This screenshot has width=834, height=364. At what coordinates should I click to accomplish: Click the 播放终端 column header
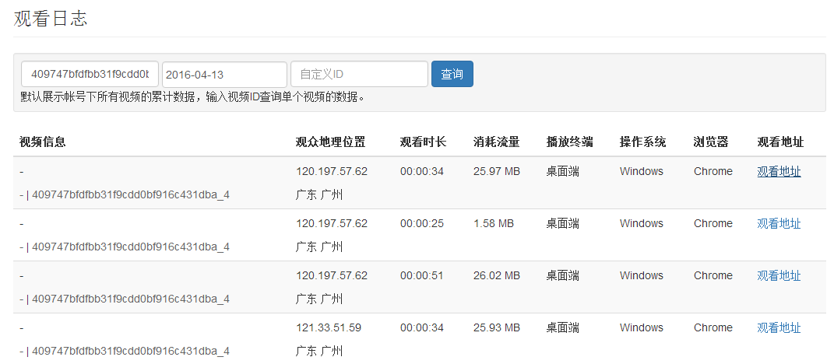click(x=569, y=142)
